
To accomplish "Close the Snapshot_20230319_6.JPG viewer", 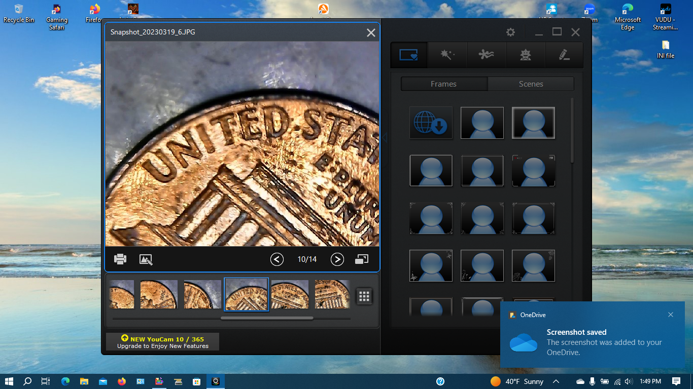I will click(371, 32).
